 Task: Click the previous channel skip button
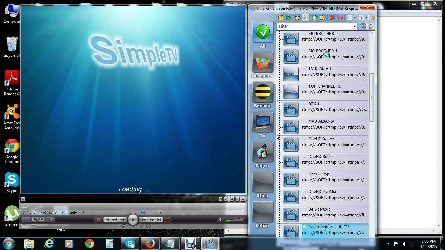tap(107, 220)
